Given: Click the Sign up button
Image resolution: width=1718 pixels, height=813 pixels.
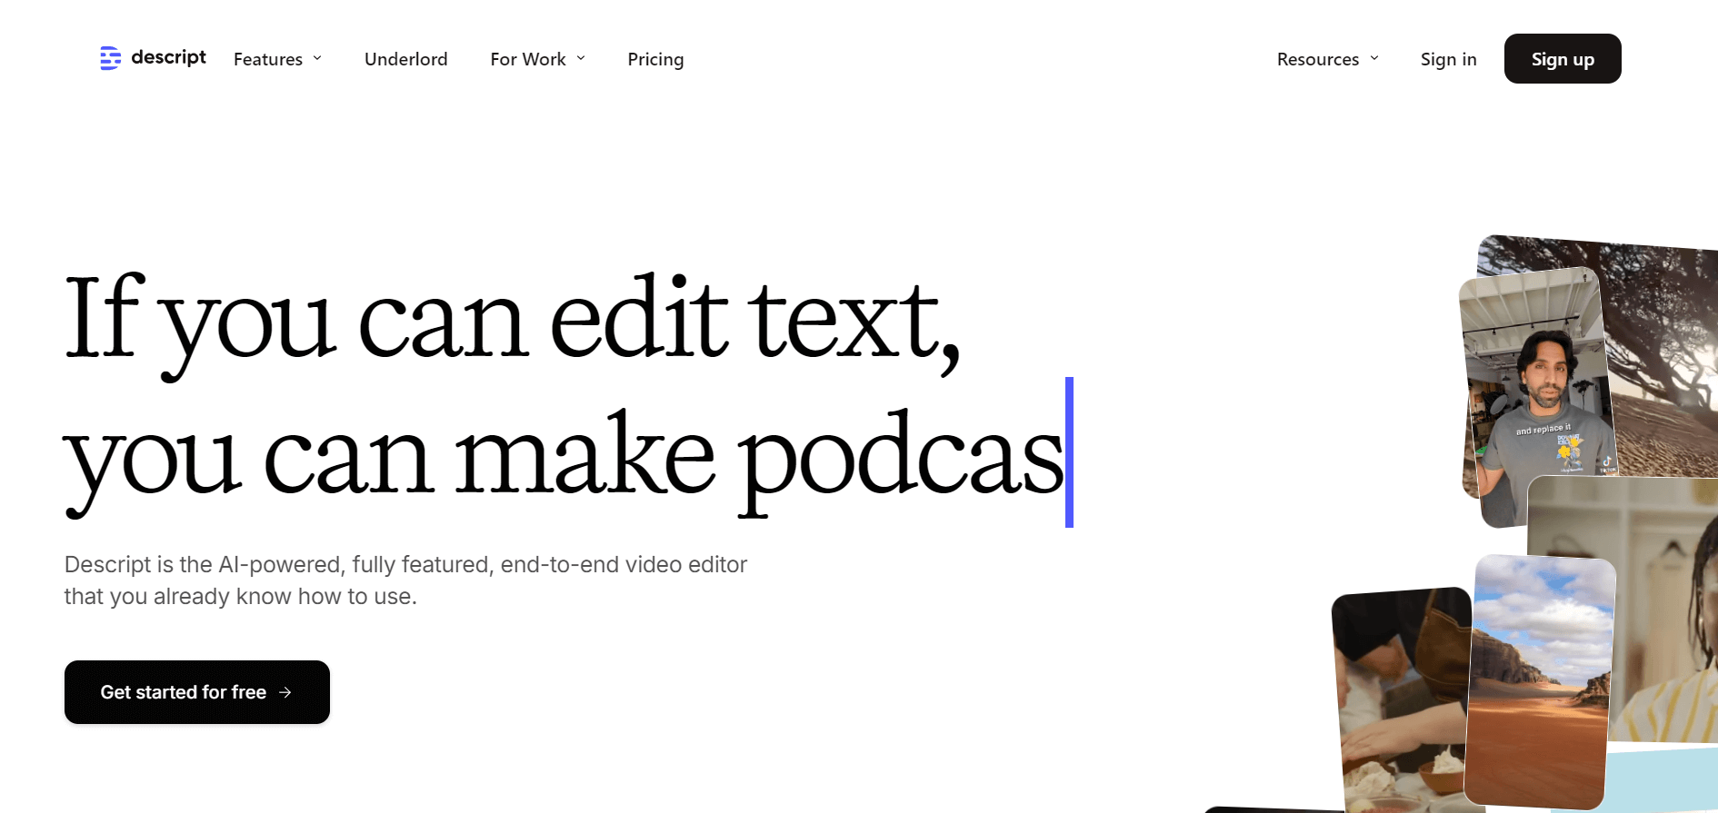Looking at the screenshot, I should coord(1563,59).
